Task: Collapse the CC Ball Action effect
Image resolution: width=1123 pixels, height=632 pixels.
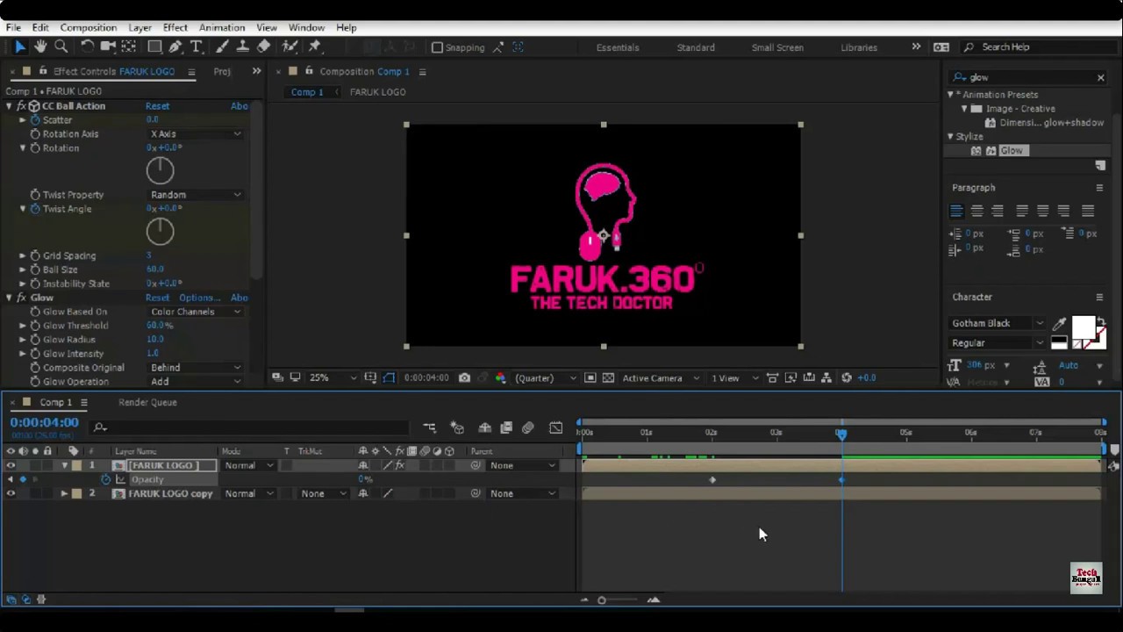Action: (9, 106)
